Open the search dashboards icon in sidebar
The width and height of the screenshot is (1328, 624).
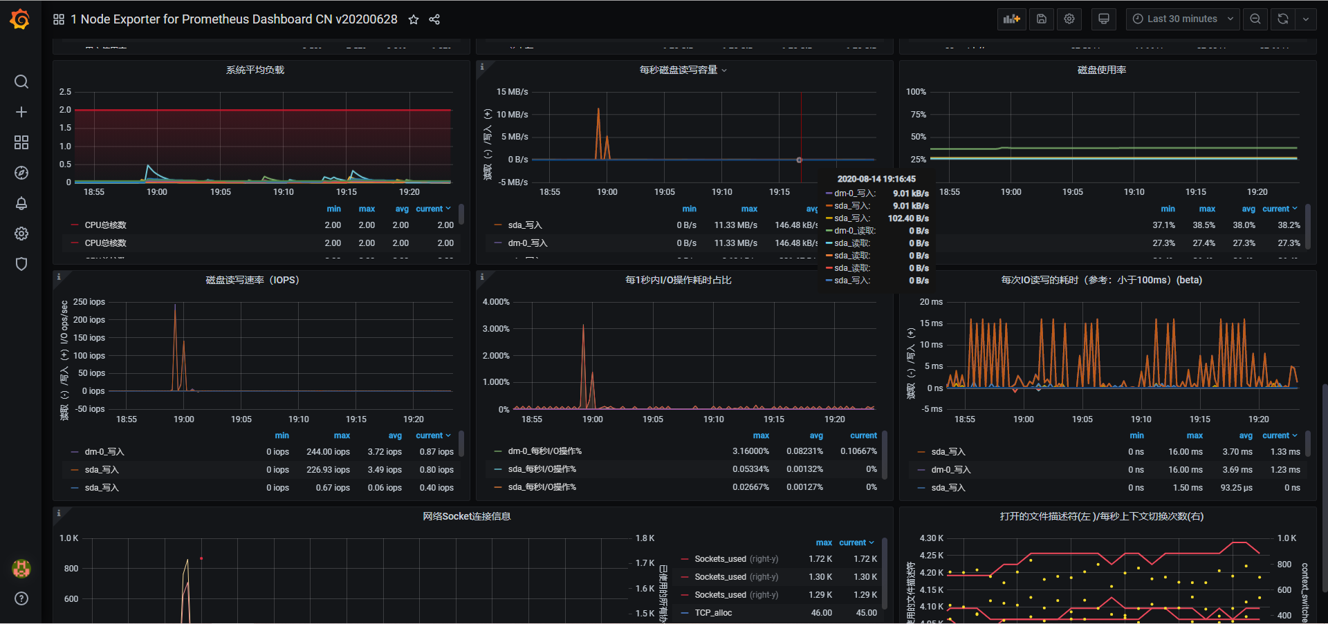pyautogui.click(x=21, y=82)
